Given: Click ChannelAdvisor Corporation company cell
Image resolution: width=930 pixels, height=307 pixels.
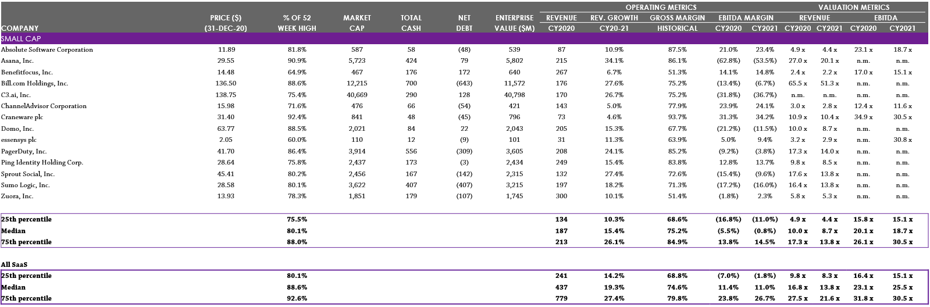Looking at the screenshot, I should pos(44,106).
